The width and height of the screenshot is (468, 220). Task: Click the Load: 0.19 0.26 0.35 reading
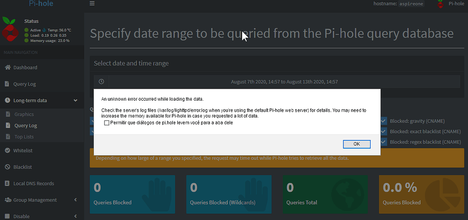click(x=45, y=35)
